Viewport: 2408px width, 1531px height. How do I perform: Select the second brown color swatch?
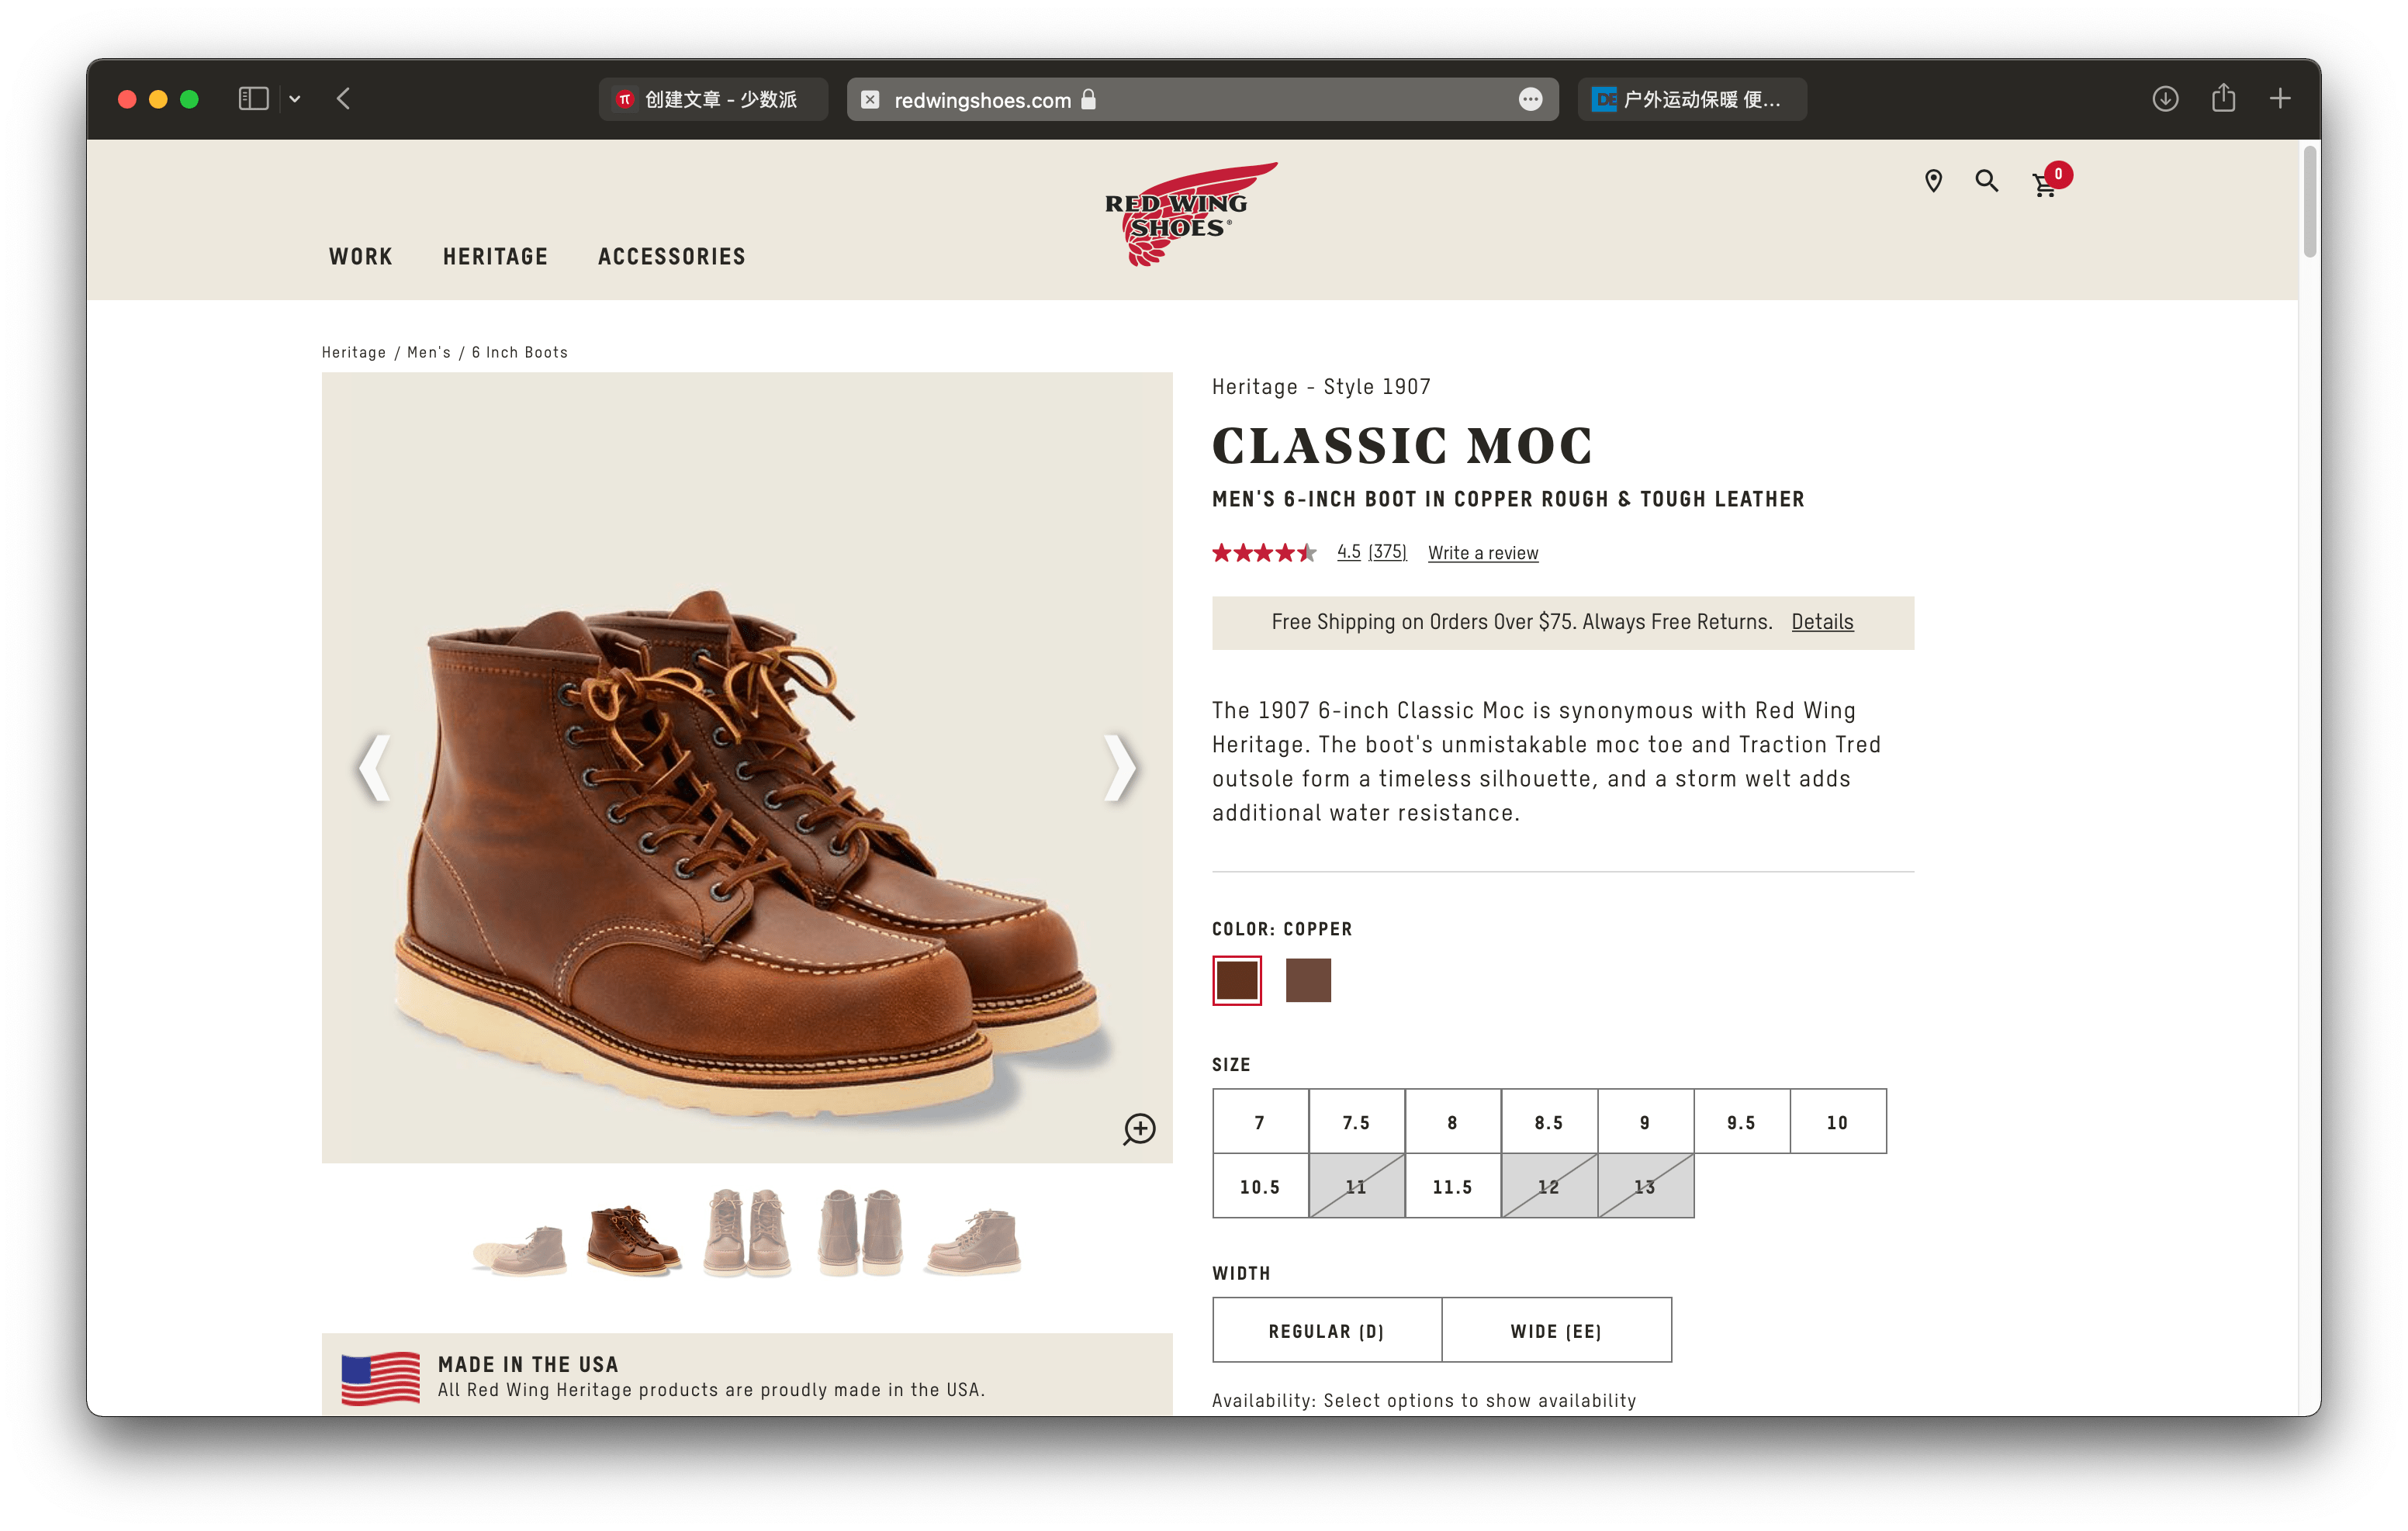click(x=1308, y=980)
